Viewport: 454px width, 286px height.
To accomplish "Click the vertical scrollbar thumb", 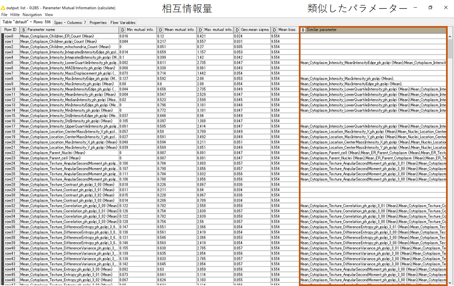I will 450,49.
